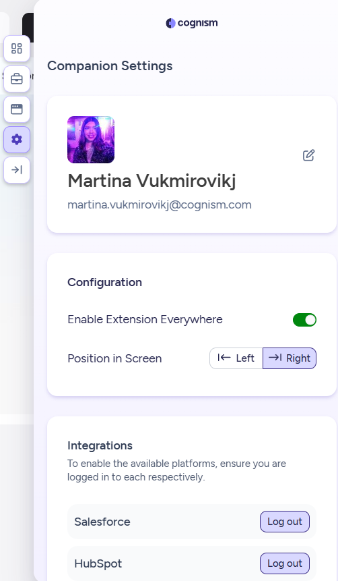The image size is (338, 581).
Task: Edit profile using the pencil icon
Action: (309, 155)
